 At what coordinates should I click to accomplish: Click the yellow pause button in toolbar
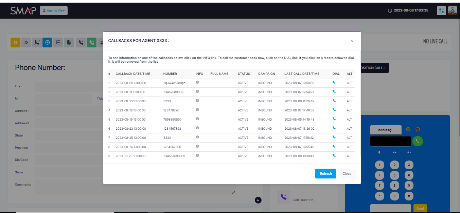[x=15, y=42]
